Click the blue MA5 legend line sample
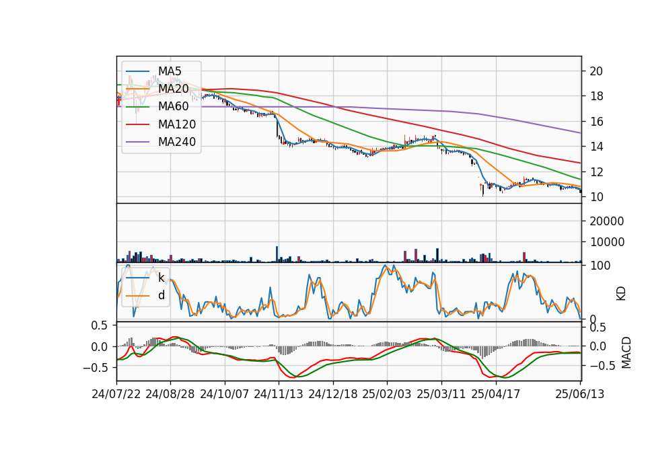 137,71
